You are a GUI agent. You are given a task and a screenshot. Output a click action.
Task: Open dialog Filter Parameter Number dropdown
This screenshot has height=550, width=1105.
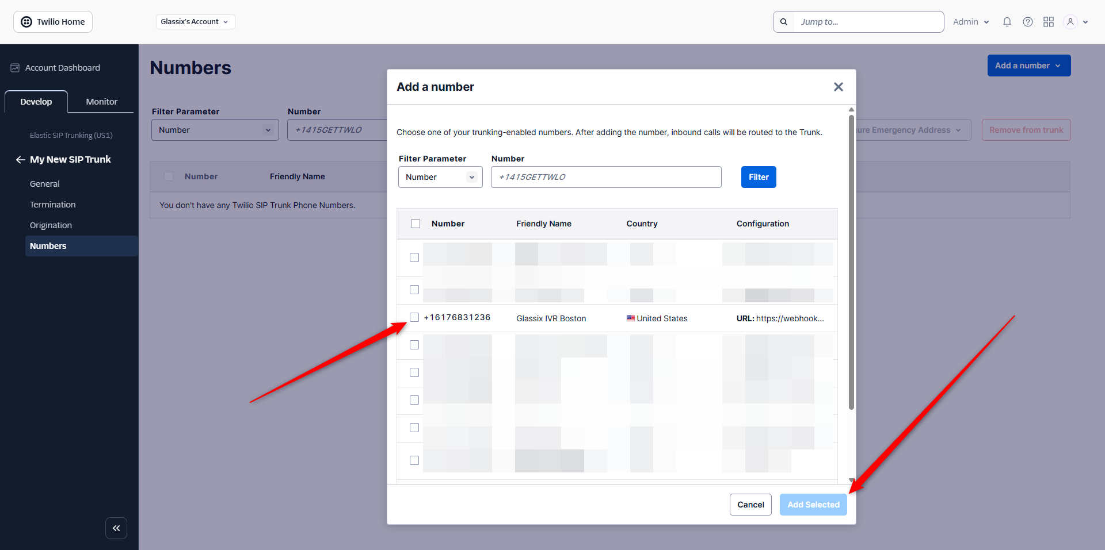(x=440, y=177)
